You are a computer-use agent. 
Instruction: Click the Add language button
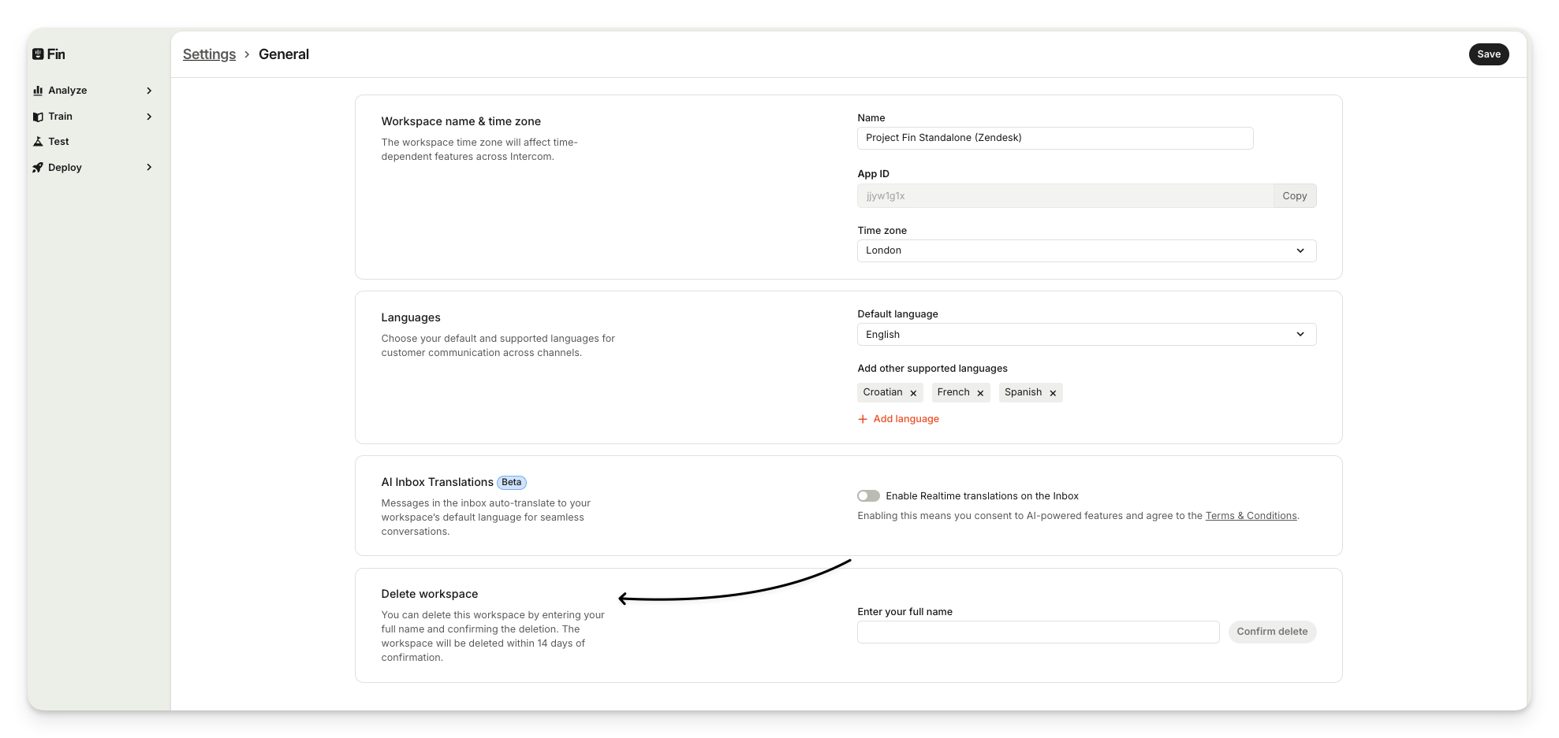898,419
